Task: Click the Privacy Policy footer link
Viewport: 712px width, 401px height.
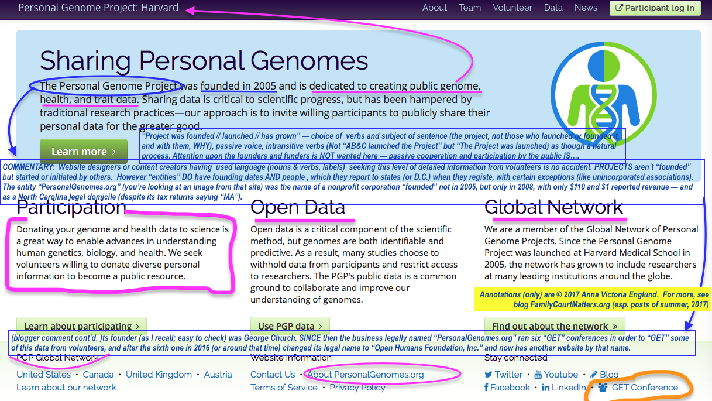Action: pyautogui.click(x=357, y=388)
